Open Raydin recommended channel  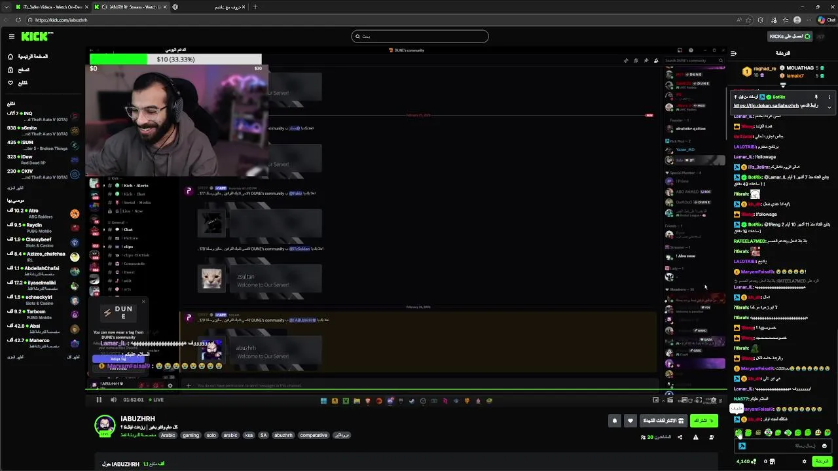point(42,228)
